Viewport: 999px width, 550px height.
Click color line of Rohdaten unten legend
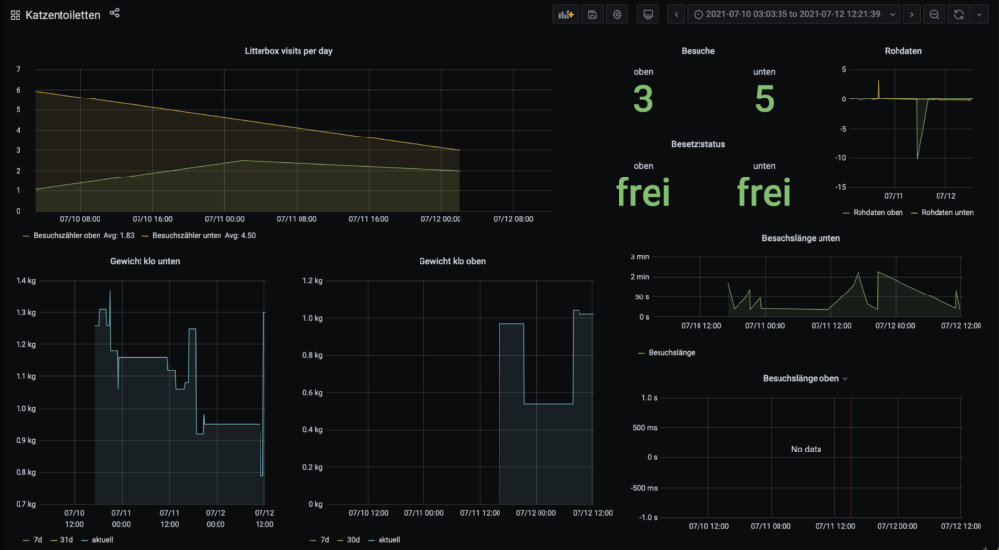pyautogui.click(x=915, y=212)
